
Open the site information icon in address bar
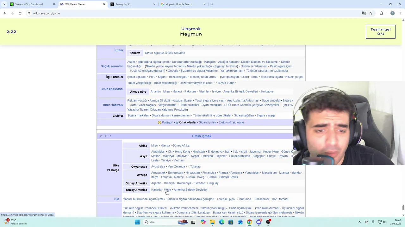[x=29, y=13]
